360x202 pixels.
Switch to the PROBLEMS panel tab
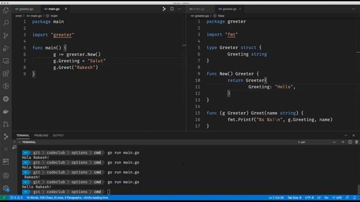click(x=41, y=135)
